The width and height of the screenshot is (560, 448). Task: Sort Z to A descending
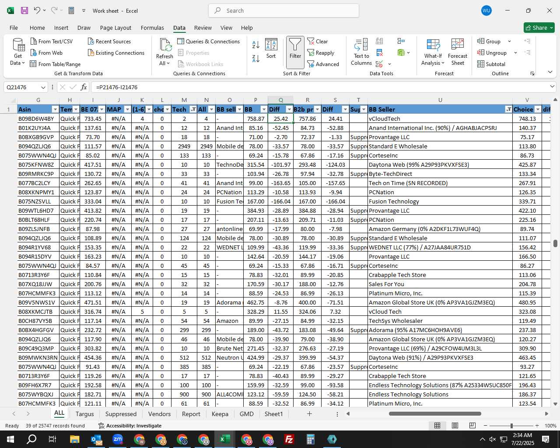tap(256, 58)
